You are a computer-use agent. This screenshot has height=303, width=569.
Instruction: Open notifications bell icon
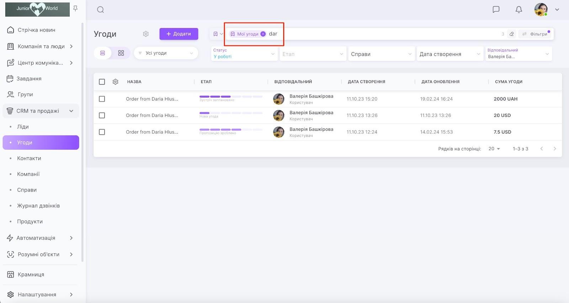point(519,10)
